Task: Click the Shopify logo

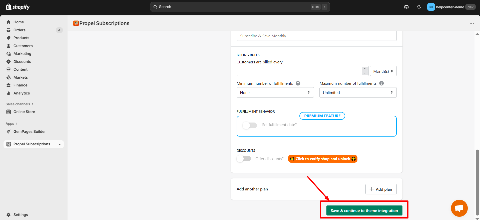Action: pyautogui.click(x=18, y=7)
